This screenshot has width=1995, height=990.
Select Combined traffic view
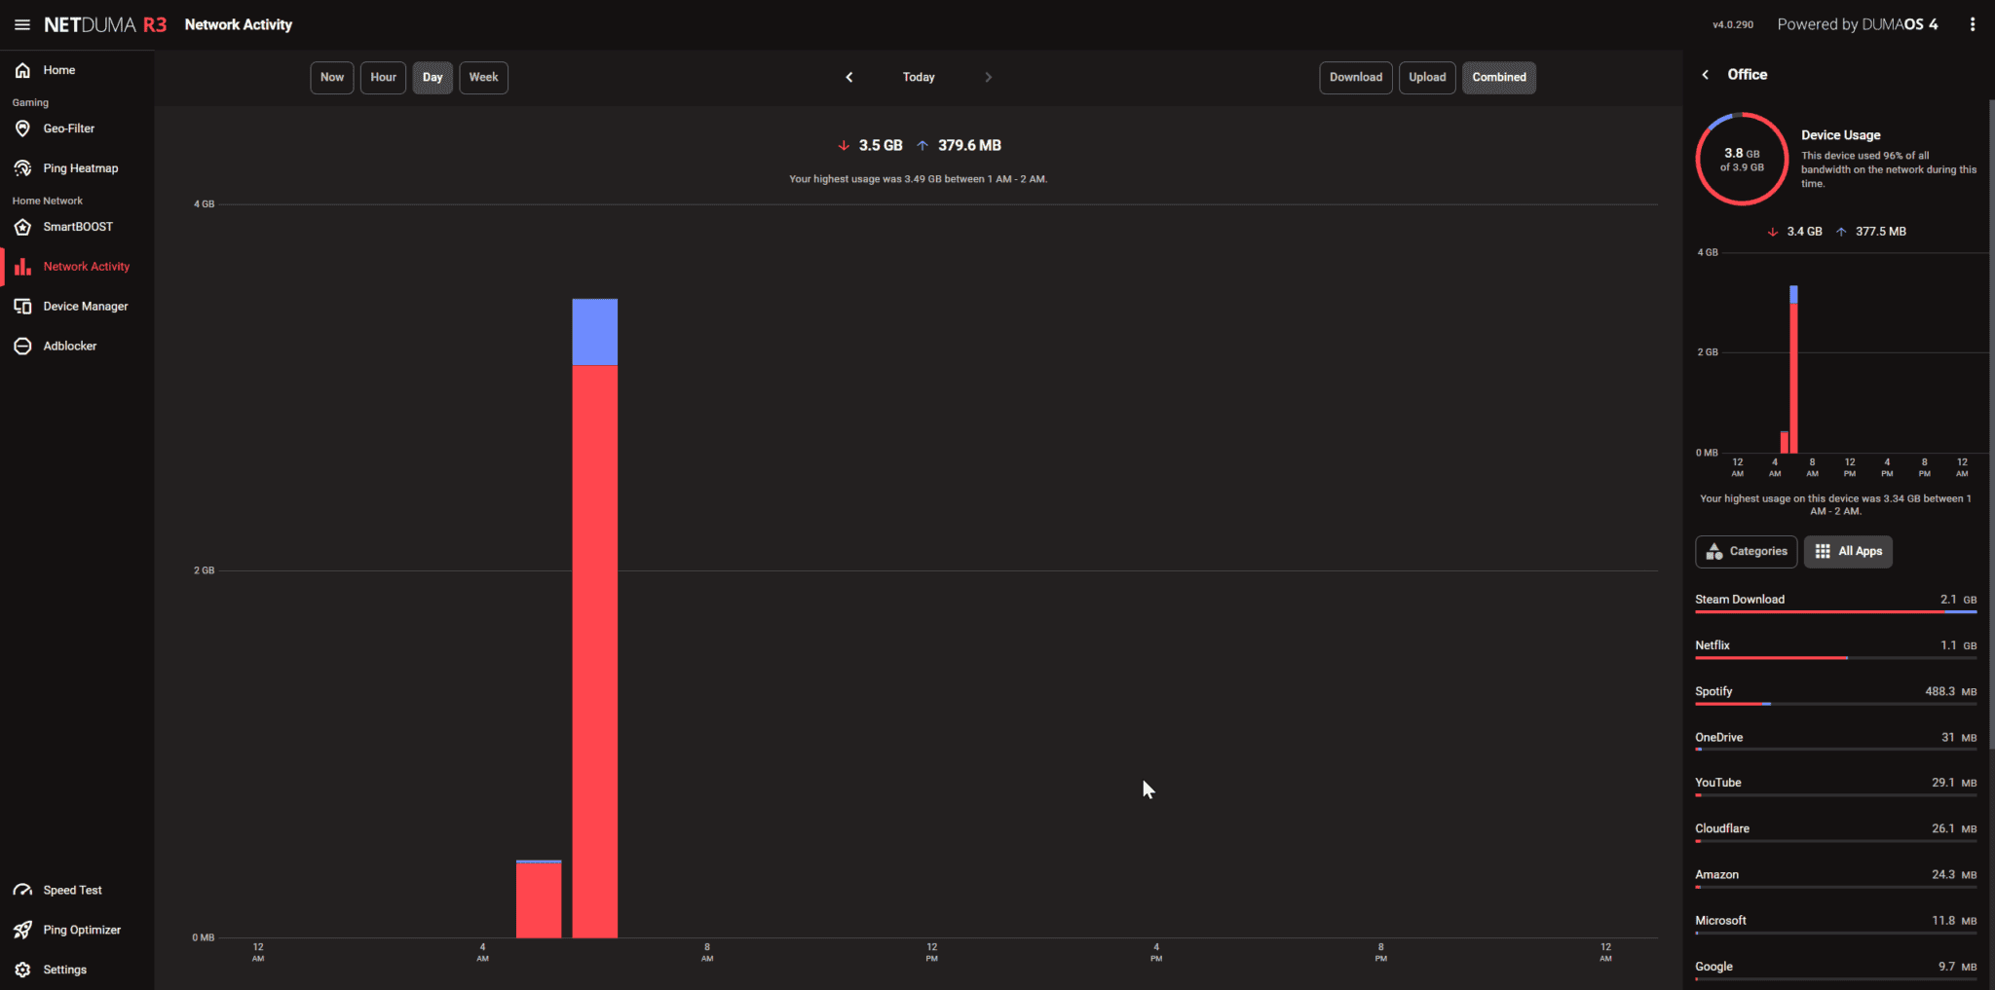point(1498,78)
